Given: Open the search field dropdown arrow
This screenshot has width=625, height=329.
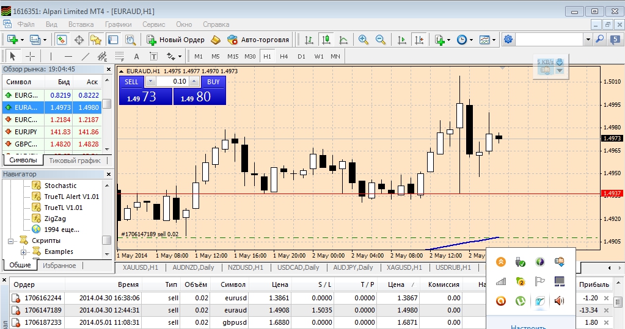Looking at the screenshot, I should pyautogui.click(x=588, y=40).
